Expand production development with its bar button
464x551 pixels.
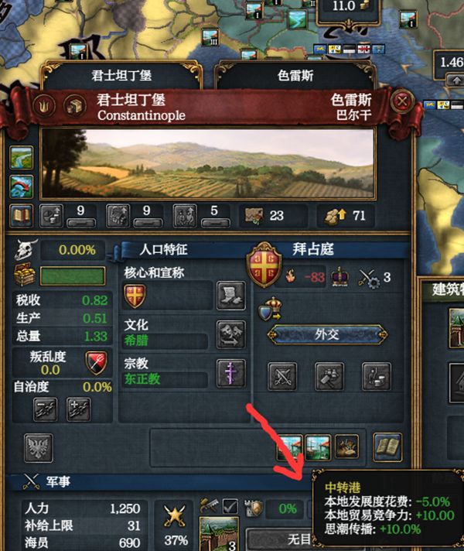click(148, 223)
